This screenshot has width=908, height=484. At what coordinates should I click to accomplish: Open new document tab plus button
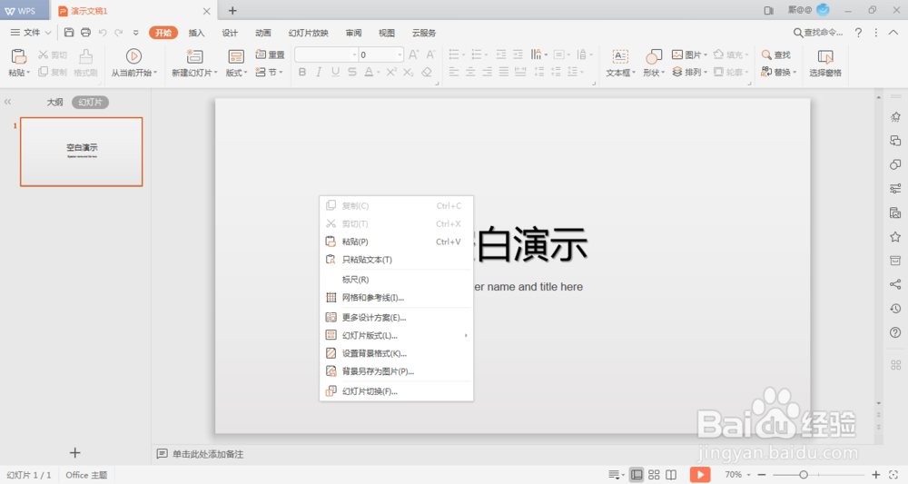coord(232,10)
